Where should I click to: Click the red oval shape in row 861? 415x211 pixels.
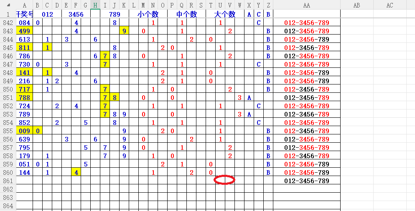tap(224, 180)
